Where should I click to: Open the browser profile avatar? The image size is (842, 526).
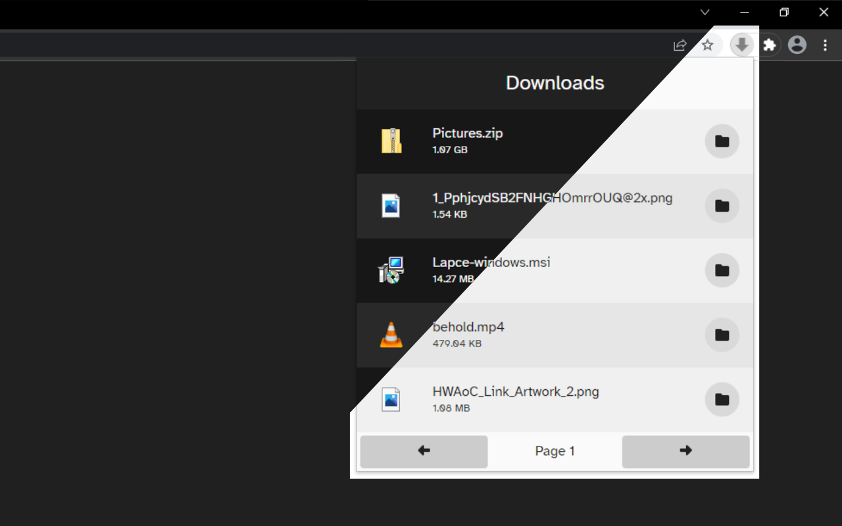797,45
